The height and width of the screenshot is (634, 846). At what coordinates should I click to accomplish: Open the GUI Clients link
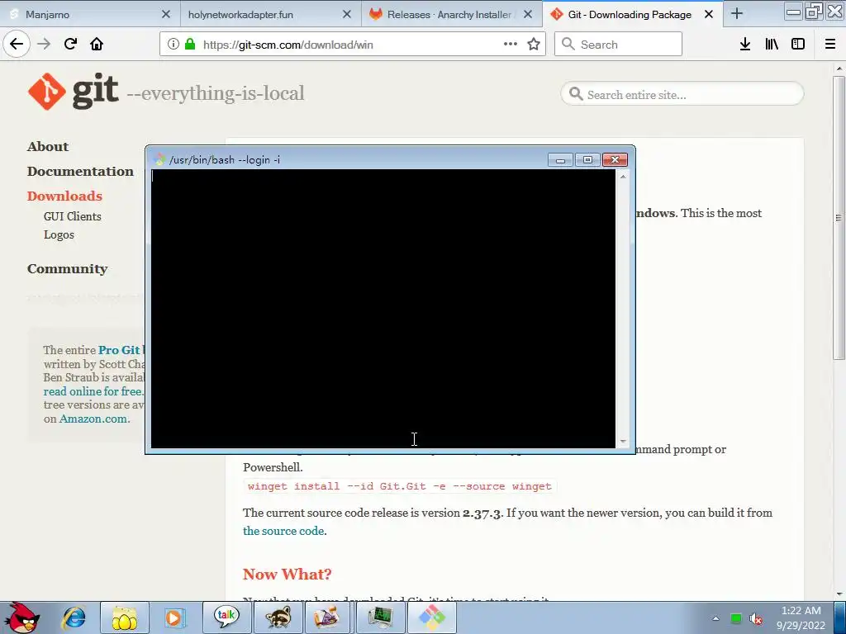pos(73,216)
